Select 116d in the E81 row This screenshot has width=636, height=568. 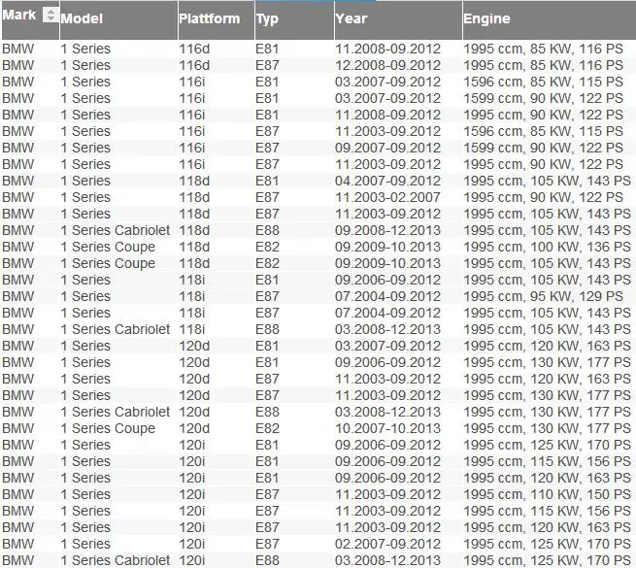click(x=194, y=49)
